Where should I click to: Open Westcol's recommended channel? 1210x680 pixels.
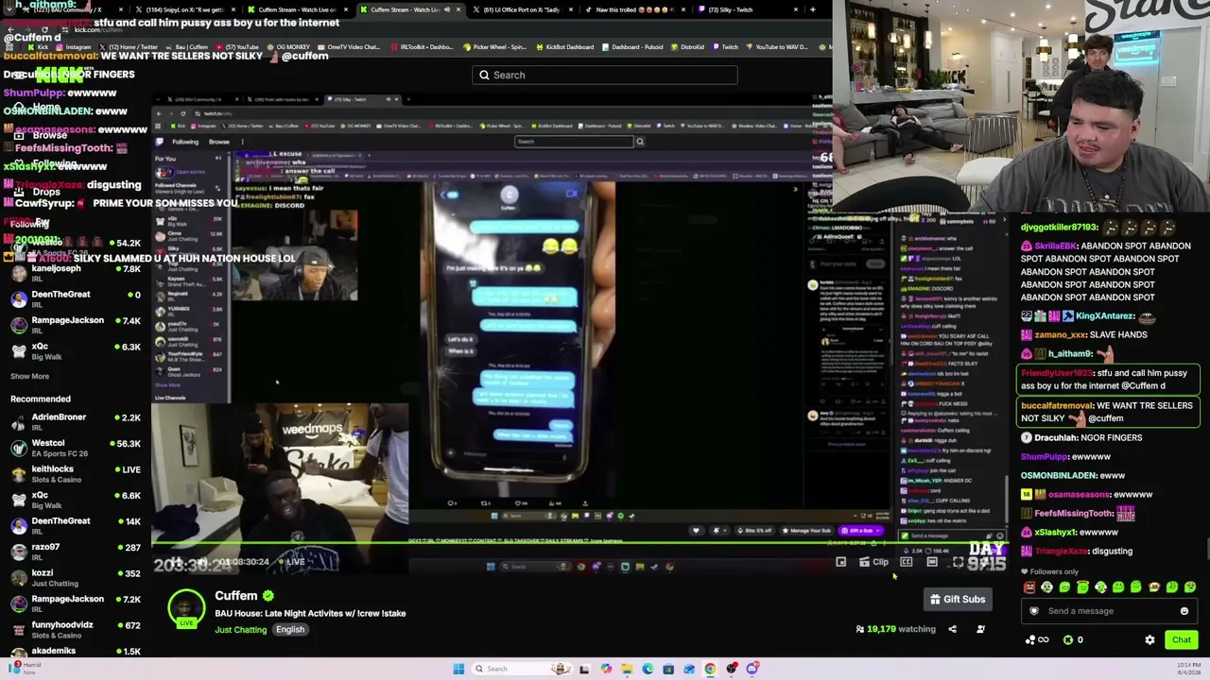75,448
